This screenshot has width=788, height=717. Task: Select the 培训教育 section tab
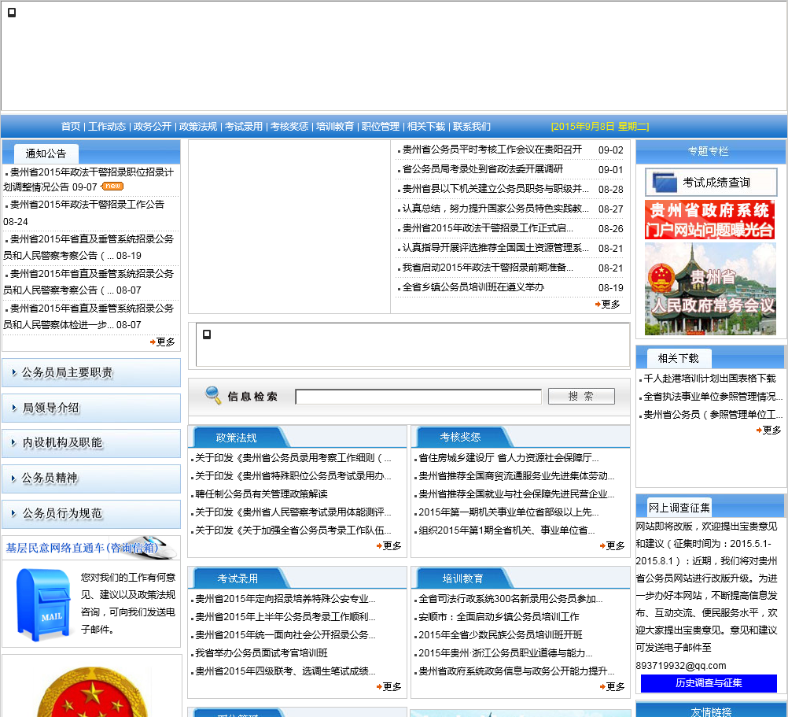[462, 578]
